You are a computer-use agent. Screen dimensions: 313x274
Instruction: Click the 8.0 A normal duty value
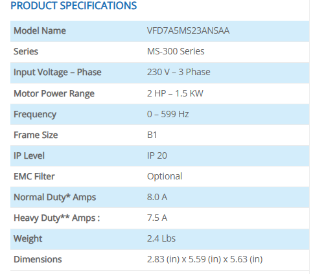point(157,197)
